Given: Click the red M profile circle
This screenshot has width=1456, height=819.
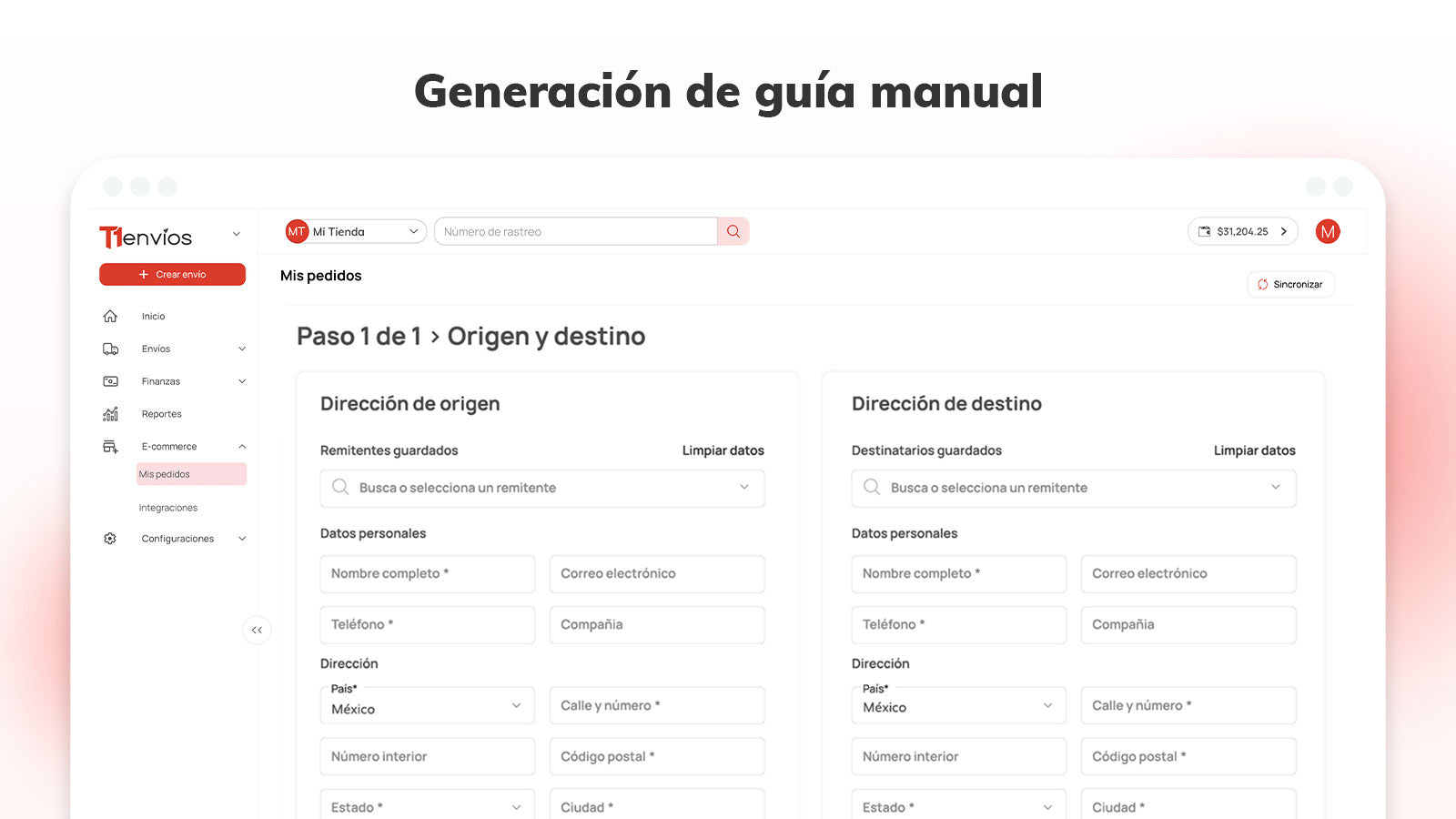Looking at the screenshot, I should pyautogui.click(x=1327, y=231).
